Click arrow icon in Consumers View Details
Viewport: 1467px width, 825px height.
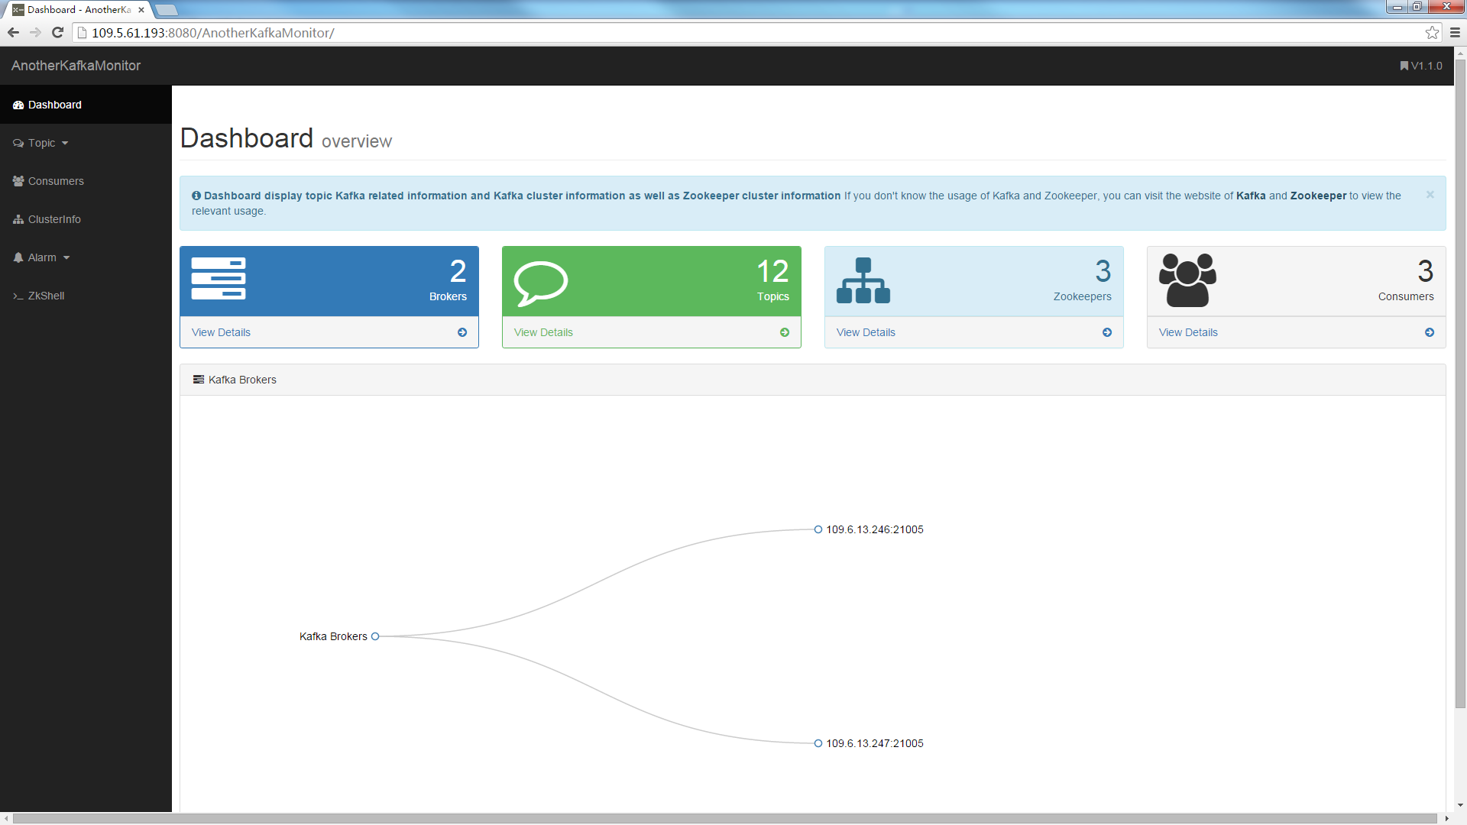(x=1430, y=332)
